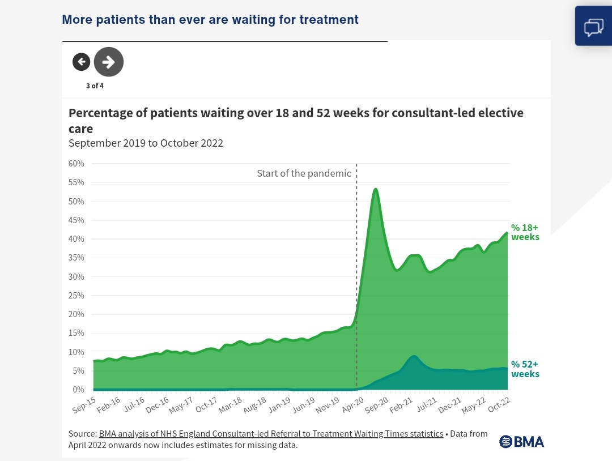
Task: Open the chat widget in the top corner
Action: [x=593, y=25]
